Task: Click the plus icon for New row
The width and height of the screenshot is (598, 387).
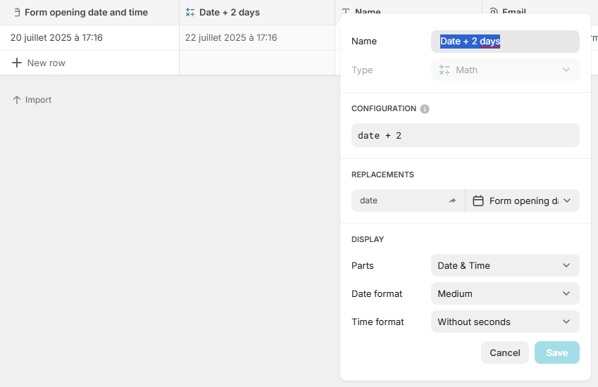Action: pos(17,63)
